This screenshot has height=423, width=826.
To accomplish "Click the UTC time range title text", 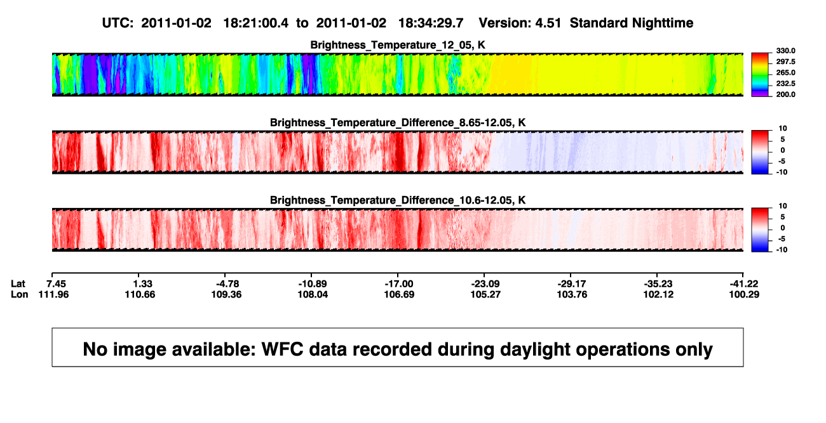I will 284,23.
